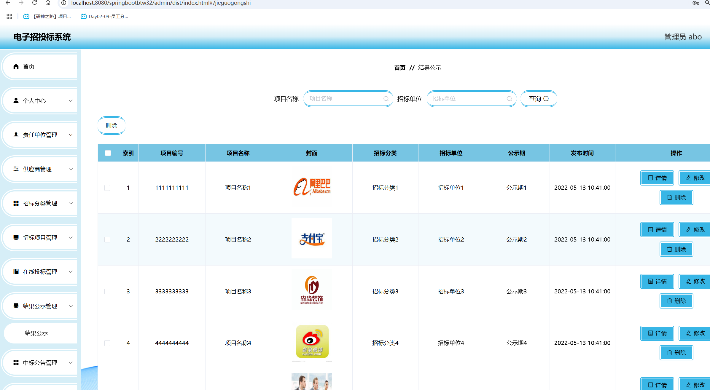The height and width of the screenshot is (390, 710).
Task: Open the site info icon in address bar
Action: [x=64, y=3]
